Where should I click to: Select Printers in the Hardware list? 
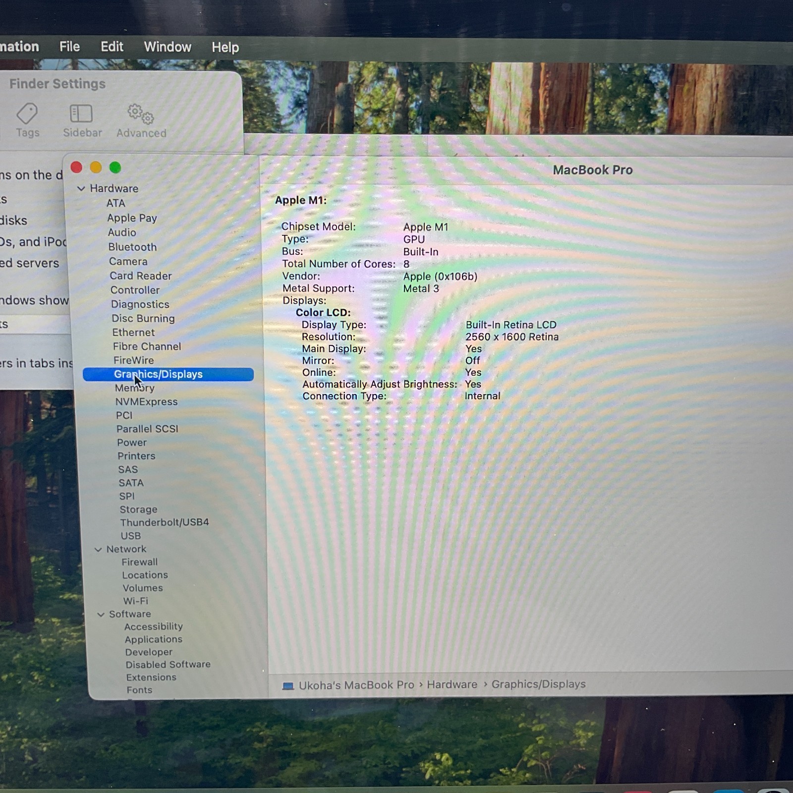pyautogui.click(x=136, y=456)
